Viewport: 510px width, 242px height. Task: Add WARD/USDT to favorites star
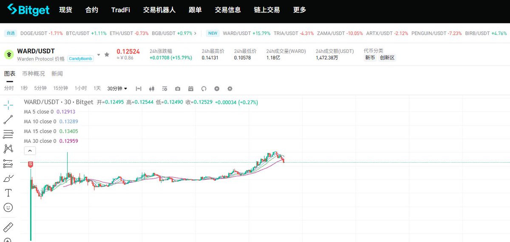tap(107, 55)
